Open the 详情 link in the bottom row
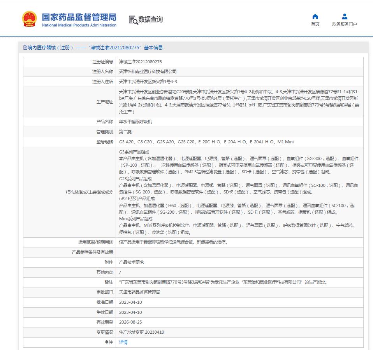Image resolution: width=373 pixels, height=350 pixels. [x=123, y=342]
